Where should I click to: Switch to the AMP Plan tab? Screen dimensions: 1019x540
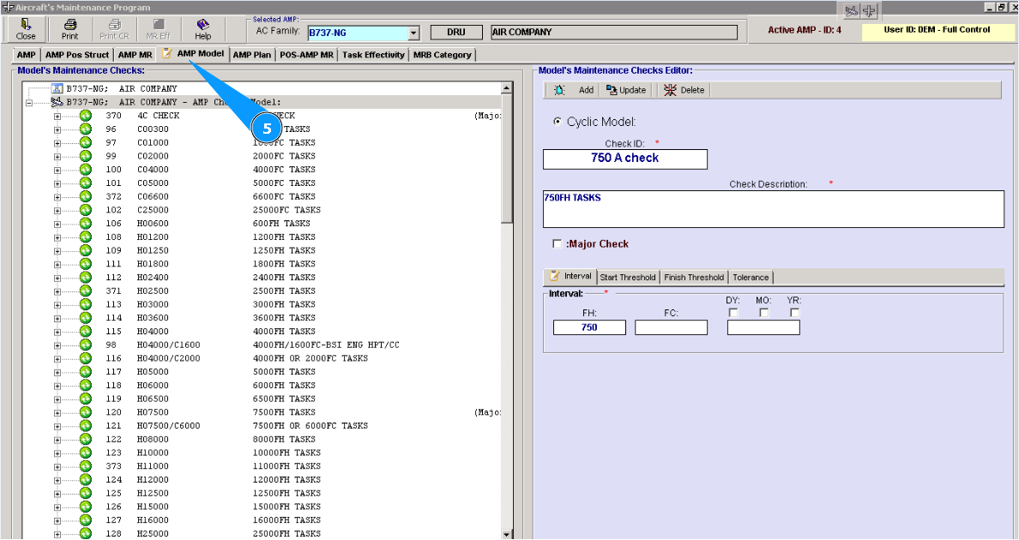(x=252, y=55)
